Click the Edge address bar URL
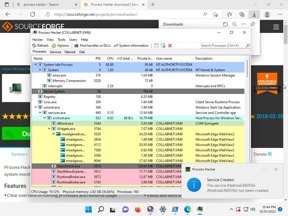 [x=96, y=14]
